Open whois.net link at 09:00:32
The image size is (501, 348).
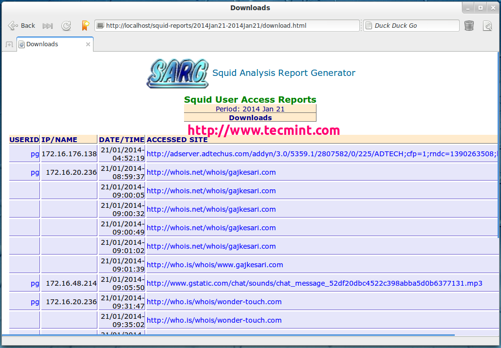coord(211,209)
